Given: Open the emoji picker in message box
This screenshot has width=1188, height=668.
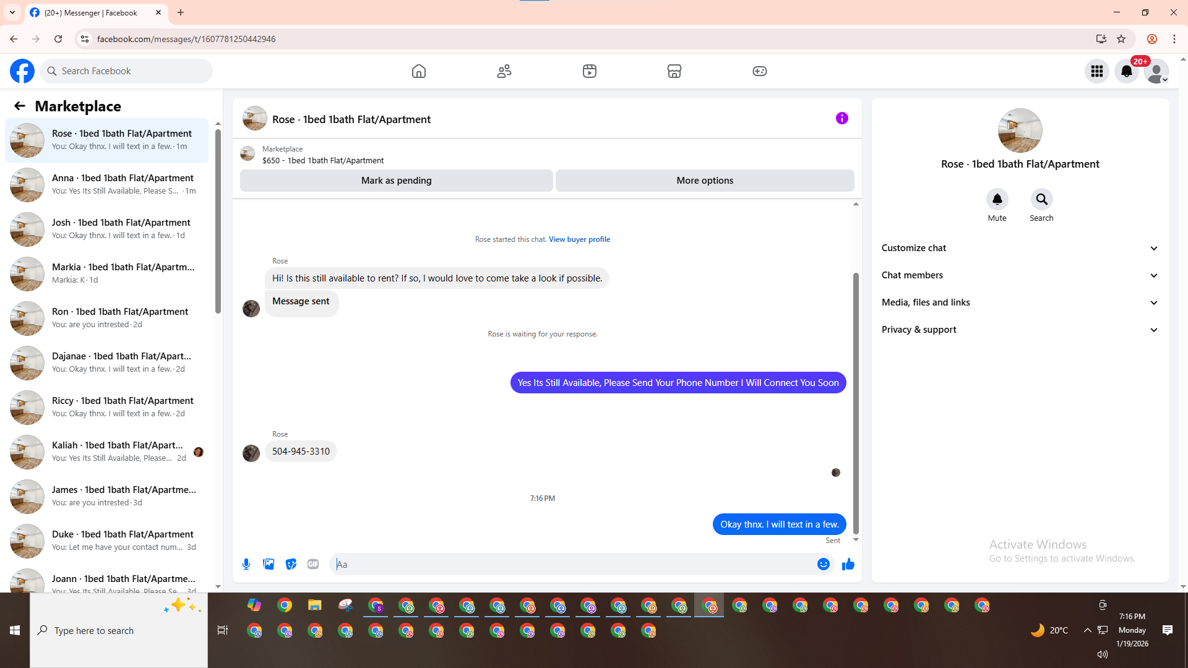Looking at the screenshot, I should tap(823, 564).
